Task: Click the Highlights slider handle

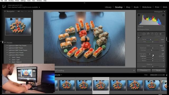Action: pos(150,54)
